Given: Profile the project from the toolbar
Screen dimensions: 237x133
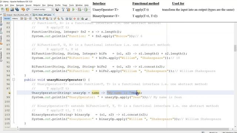Looking at the screenshot, I should 86,9.
